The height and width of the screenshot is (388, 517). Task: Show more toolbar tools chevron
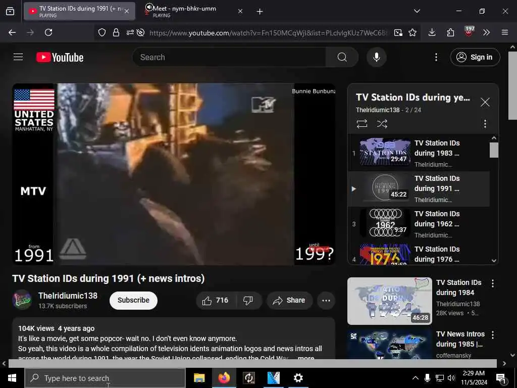pos(486,32)
